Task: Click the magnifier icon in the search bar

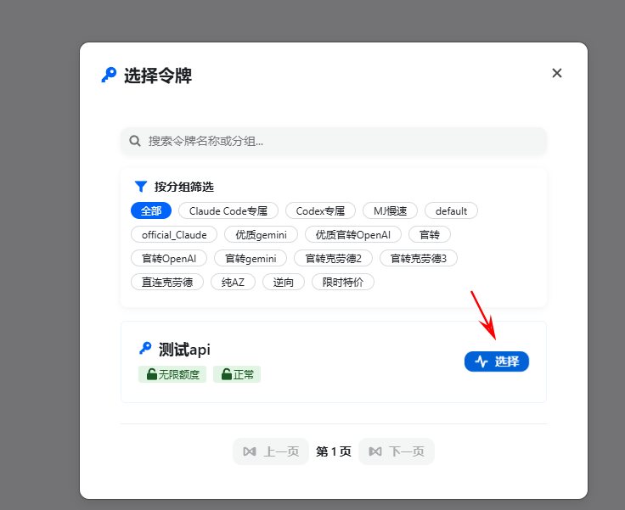Action: point(135,141)
